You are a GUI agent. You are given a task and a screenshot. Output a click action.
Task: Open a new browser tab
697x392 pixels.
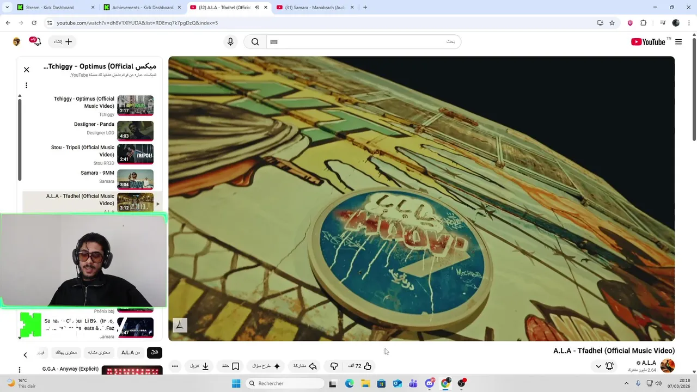coord(365,8)
